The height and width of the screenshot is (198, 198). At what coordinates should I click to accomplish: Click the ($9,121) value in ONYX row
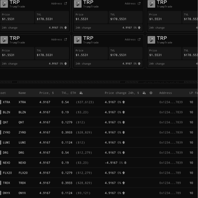(83, 193)
